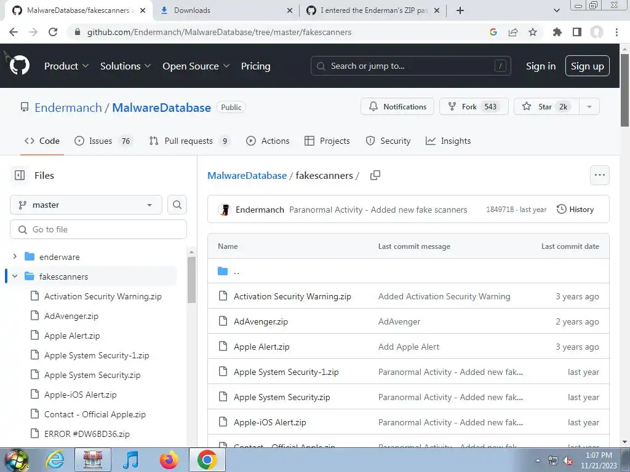Switch to the Downloads browser tab
This screenshot has width=630, height=472.
(226, 10)
